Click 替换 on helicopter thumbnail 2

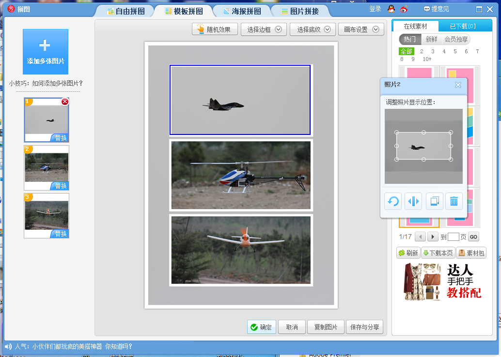coord(60,186)
